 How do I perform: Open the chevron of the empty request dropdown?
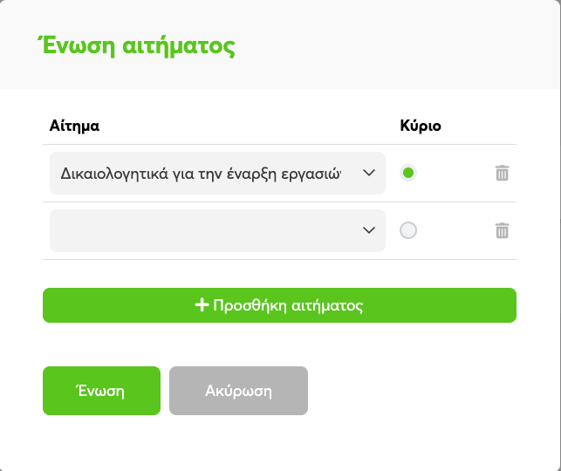[369, 230]
